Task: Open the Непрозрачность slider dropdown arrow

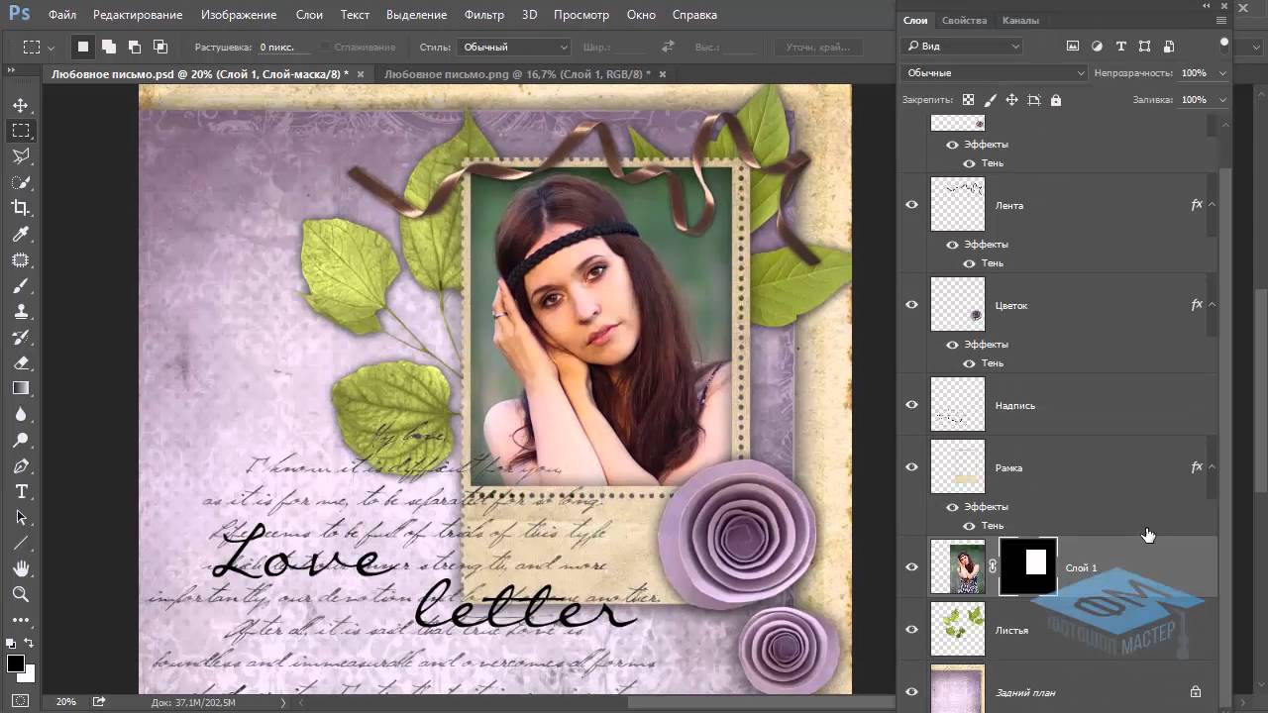Action: coord(1222,73)
